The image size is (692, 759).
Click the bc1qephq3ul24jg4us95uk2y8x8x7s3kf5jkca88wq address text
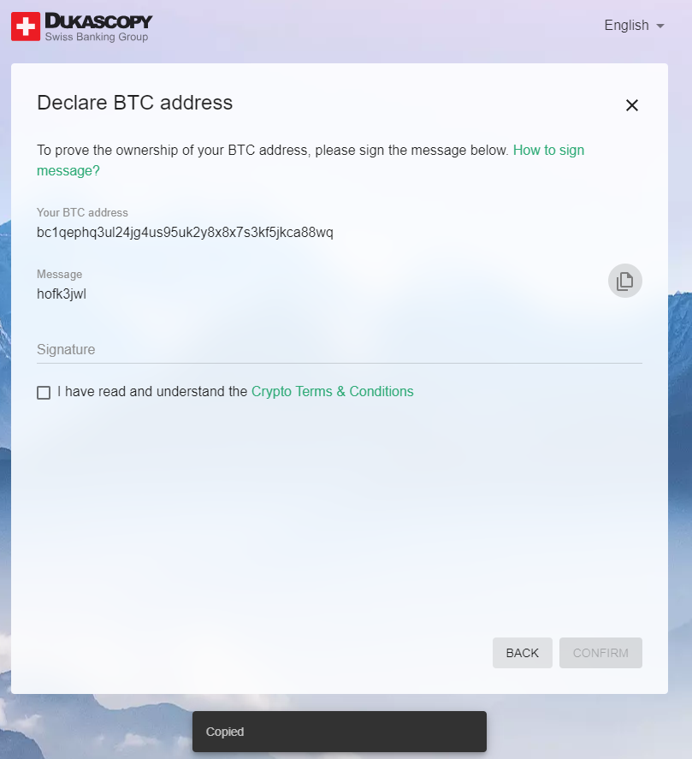pos(185,233)
